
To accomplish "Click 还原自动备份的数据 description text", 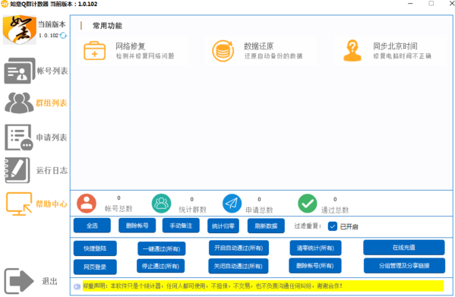I will [x=273, y=56].
